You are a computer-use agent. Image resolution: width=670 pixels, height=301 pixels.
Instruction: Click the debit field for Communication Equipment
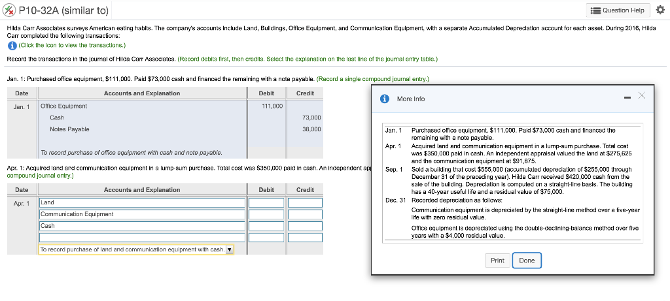pyautogui.click(x=266, y=214)
